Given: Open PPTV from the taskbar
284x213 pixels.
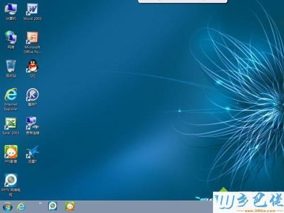Looking at the screenshot, I should [53, 206].
